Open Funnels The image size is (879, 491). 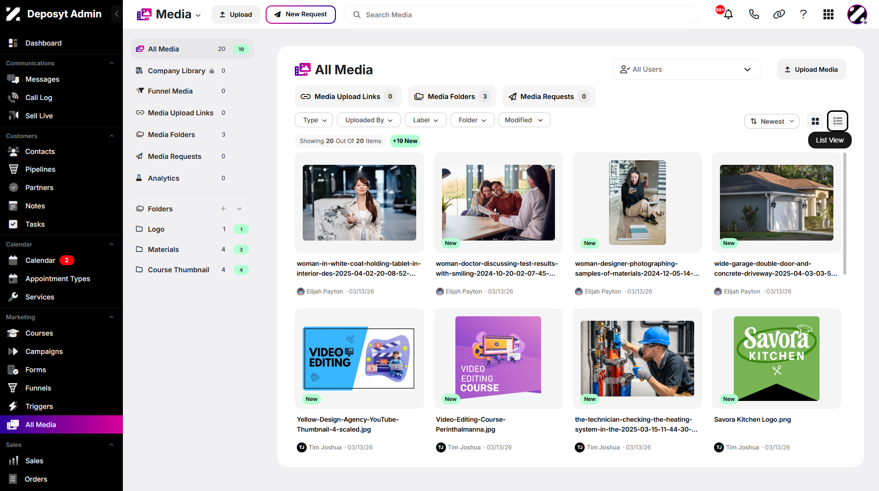(61, 388)
